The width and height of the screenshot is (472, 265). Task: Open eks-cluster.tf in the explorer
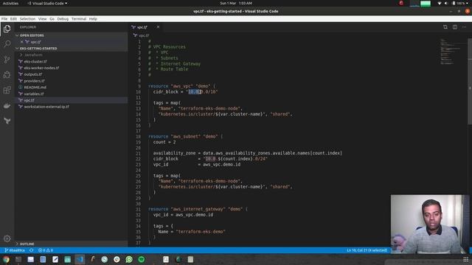[72, 61]
